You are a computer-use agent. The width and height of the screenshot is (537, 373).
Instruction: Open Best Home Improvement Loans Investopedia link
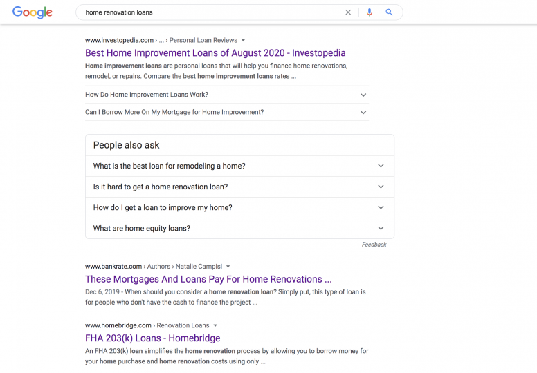(x=215, y=53)
